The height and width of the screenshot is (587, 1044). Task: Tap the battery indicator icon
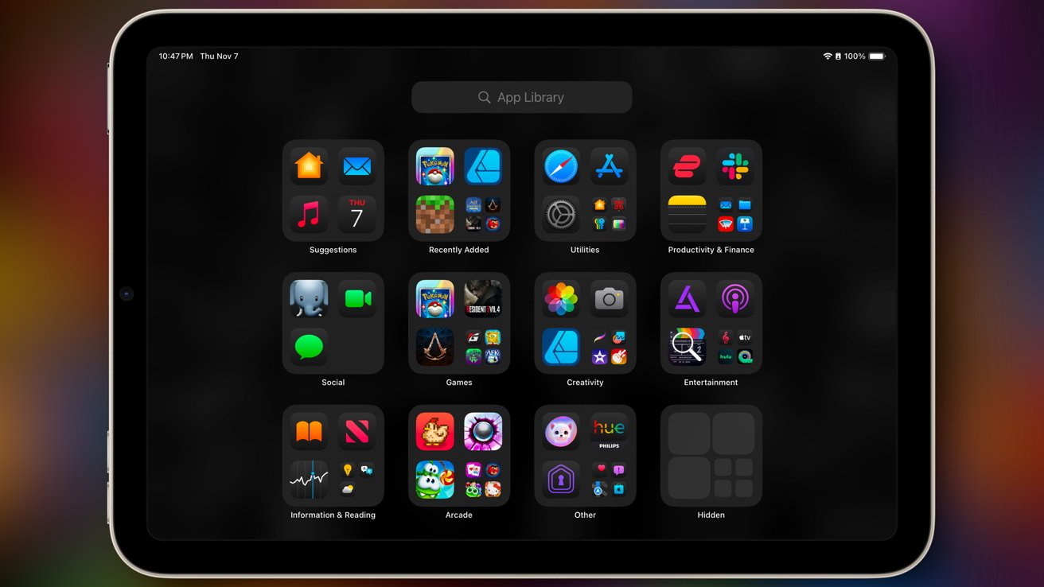click(877, 56)
